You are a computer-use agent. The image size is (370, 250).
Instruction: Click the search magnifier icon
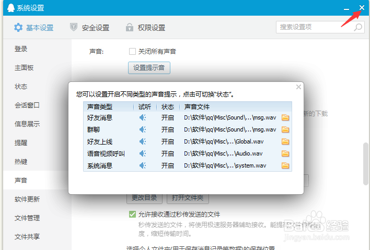tap(358, 27)
